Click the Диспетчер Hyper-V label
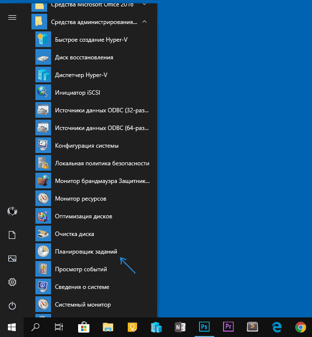Screen dimensions: 312x337 81,75
